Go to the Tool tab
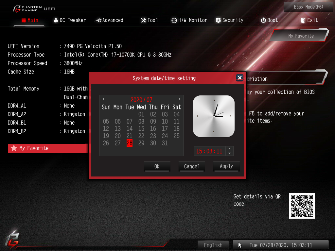The image size is (335, 251). (x=149, y=20)
